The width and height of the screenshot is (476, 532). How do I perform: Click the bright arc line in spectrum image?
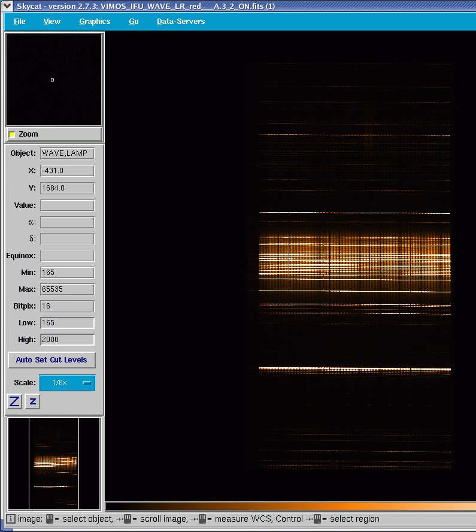click(x=354, y=369)
